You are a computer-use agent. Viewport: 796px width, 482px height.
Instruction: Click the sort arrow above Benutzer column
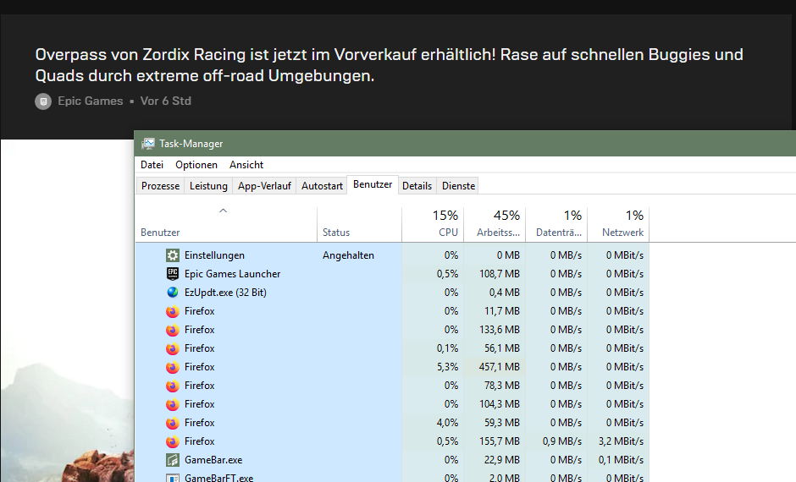pos(223,211)
